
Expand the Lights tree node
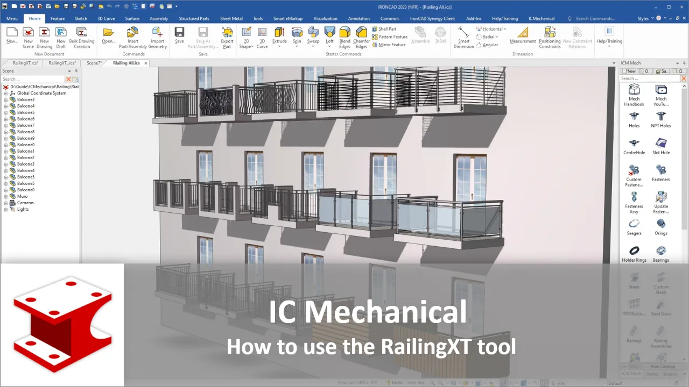(6, 209)
